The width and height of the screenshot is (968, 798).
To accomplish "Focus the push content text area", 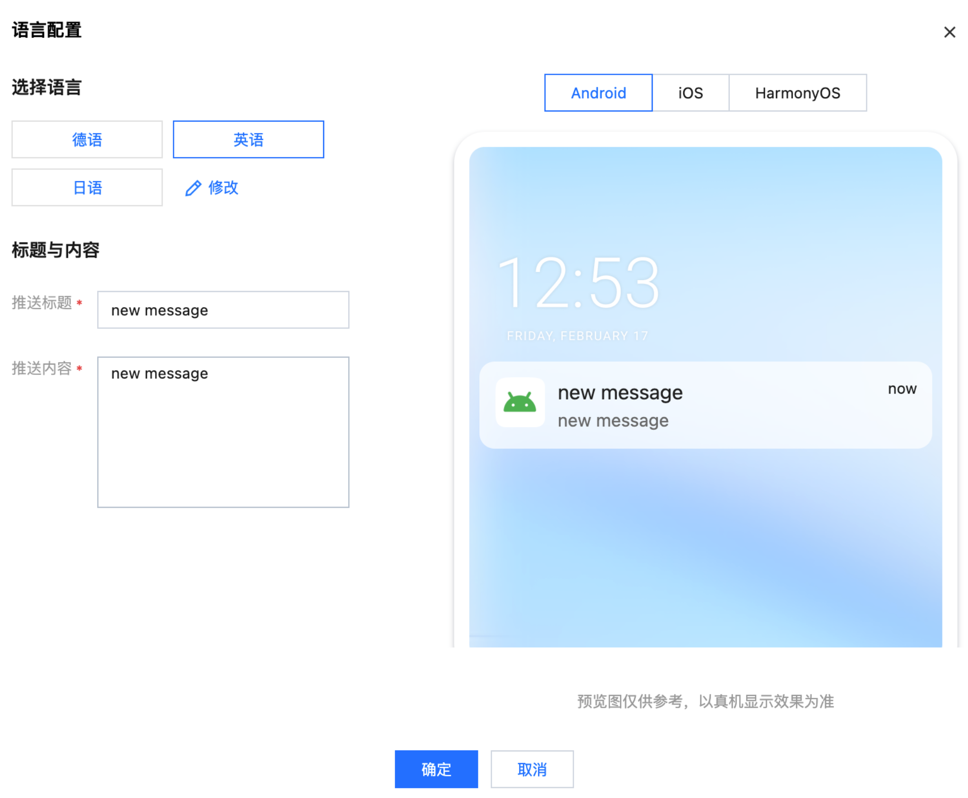I will (223, 432).
